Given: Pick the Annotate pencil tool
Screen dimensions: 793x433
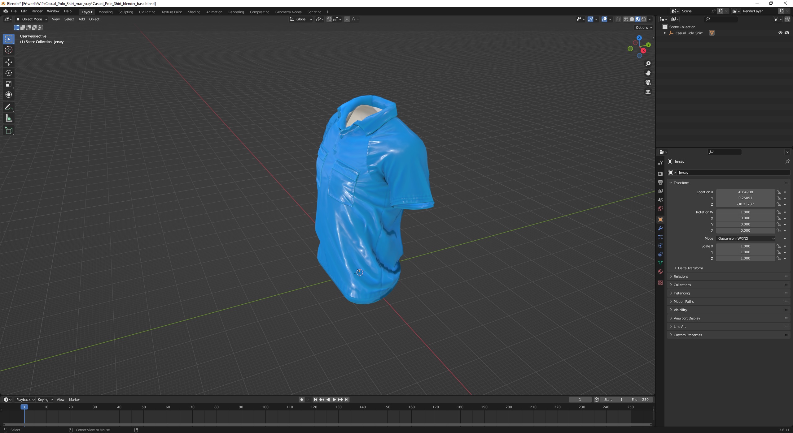Looking at the screenshot, I should point(9,107).
